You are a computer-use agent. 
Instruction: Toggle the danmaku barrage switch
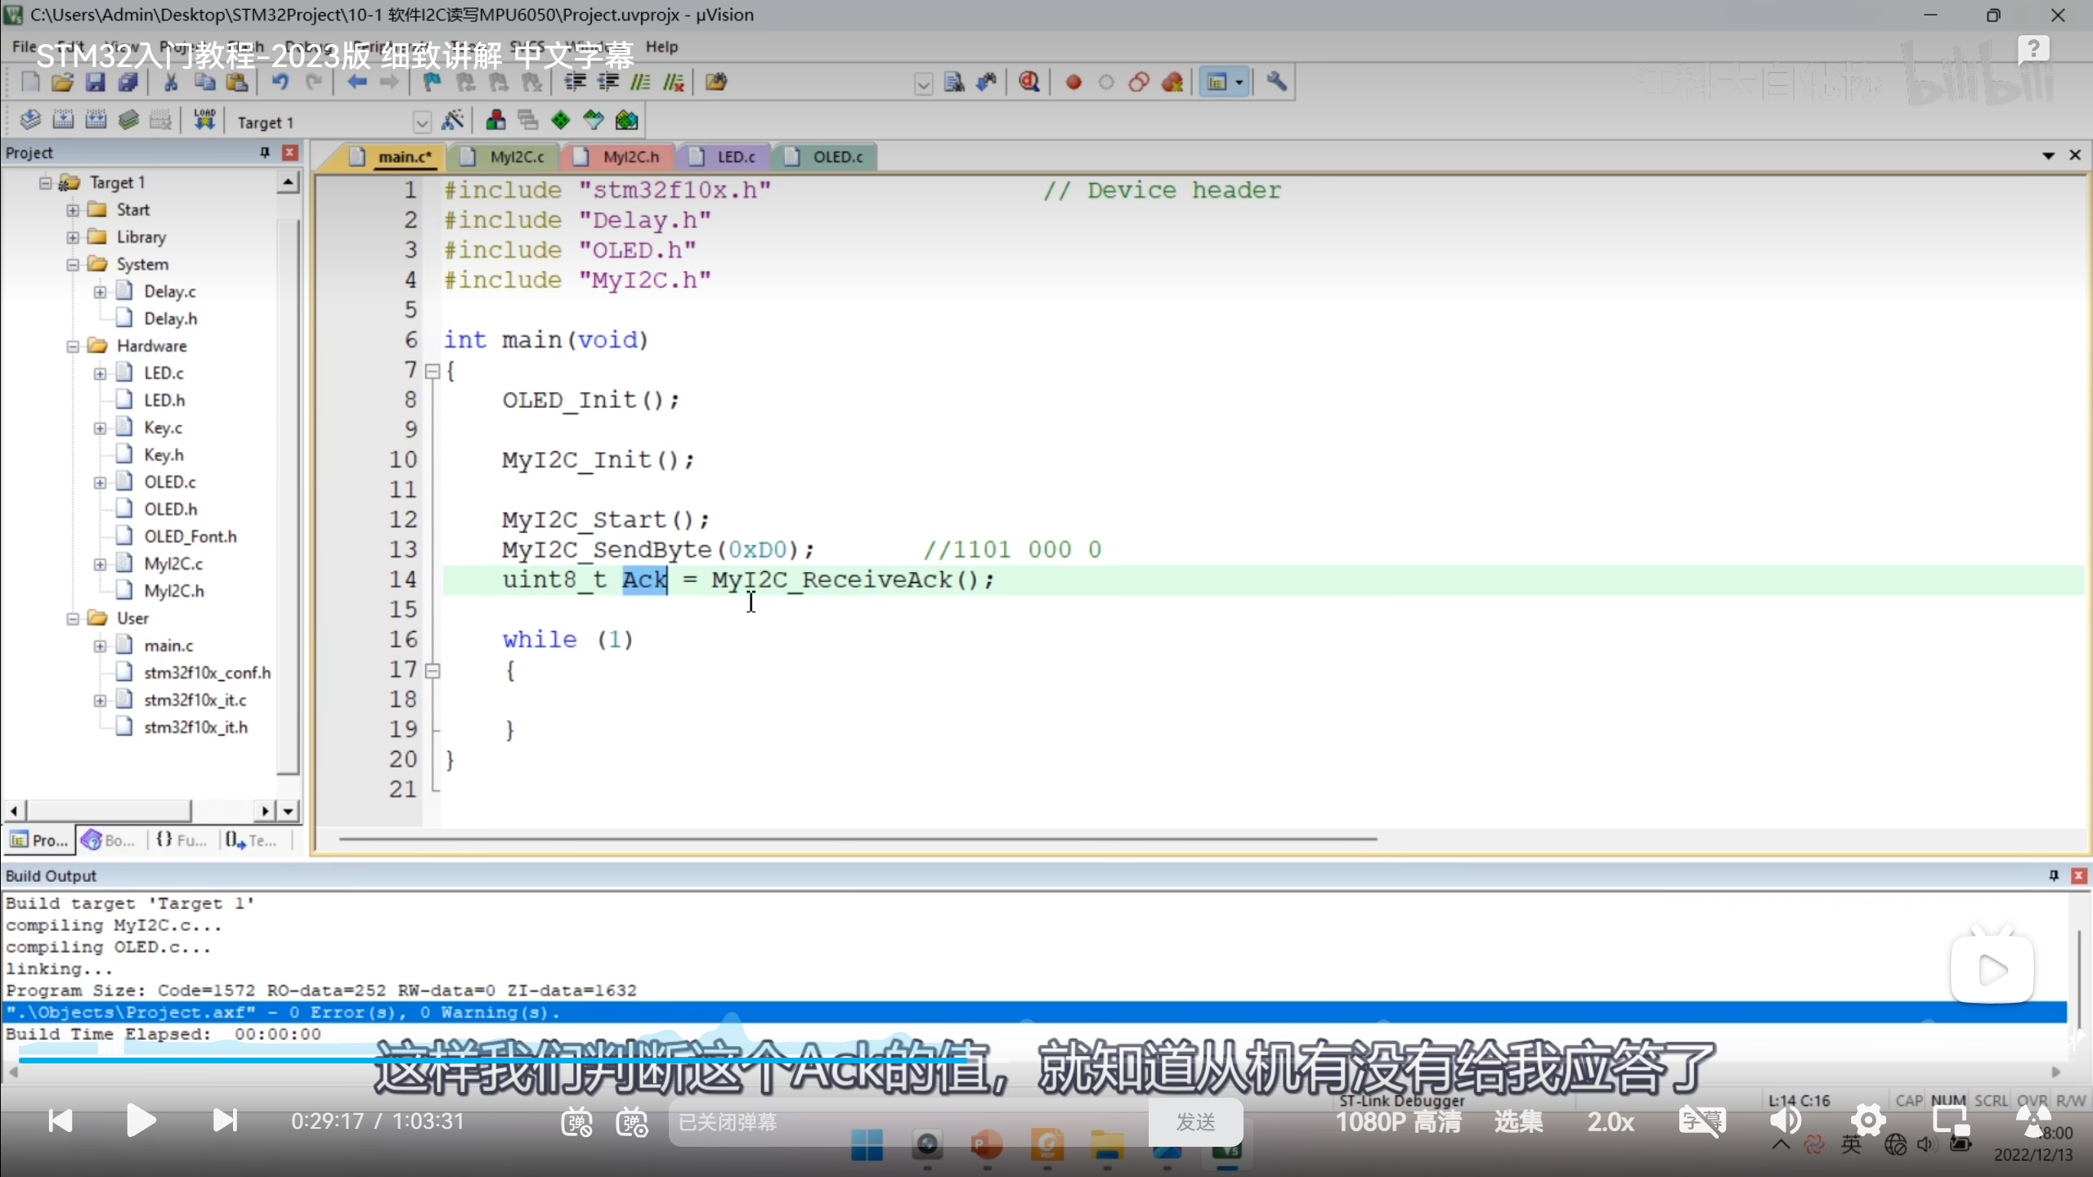[x=576, y=1121]
